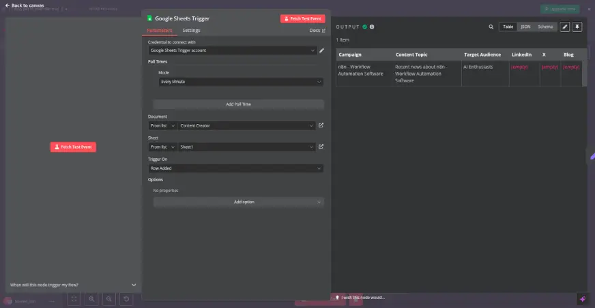Click the output info icon
595x308 pixels.
click(372, 27)
